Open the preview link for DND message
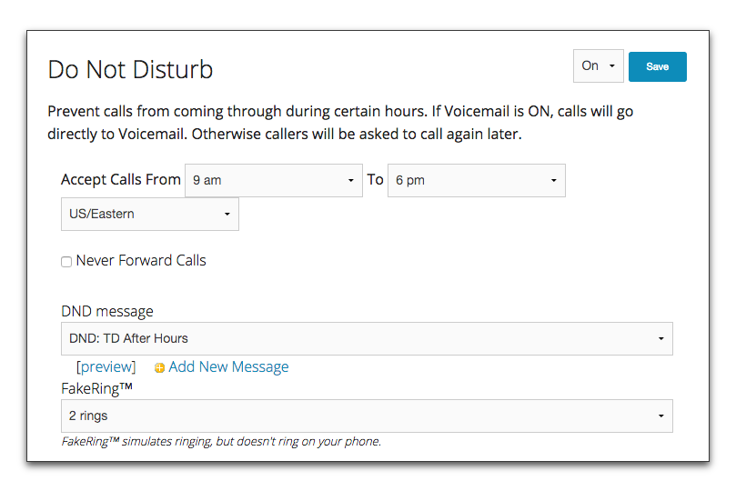 pos(106,366)
